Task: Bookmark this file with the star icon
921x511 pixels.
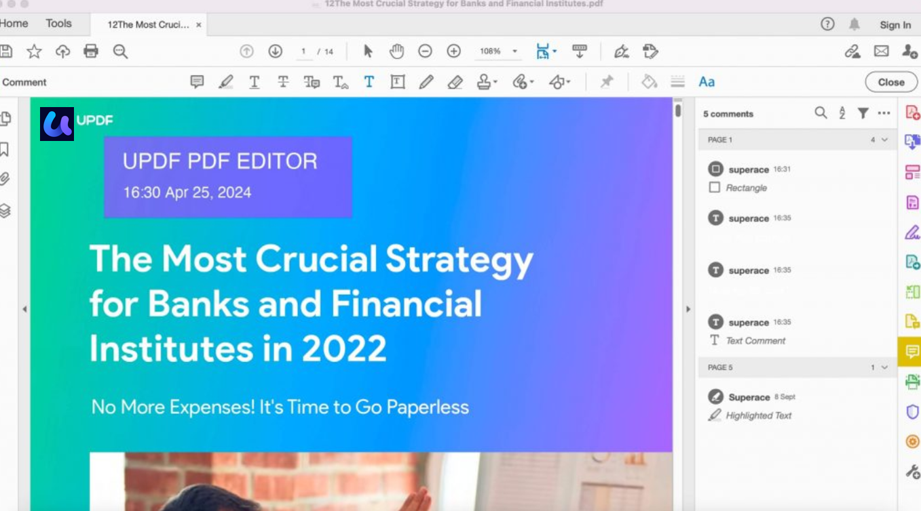Action: click(x=34, y=52)
